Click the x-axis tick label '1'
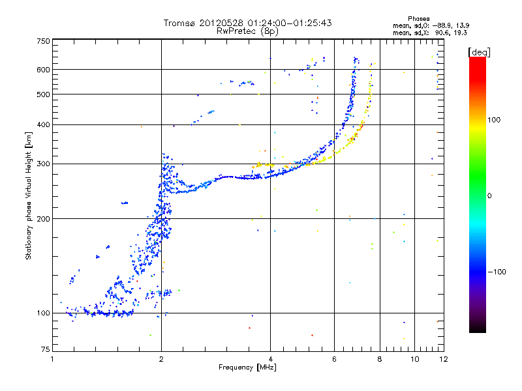This screenshot has height=391, width=522. pyautogui.click(x=52, y=359)
